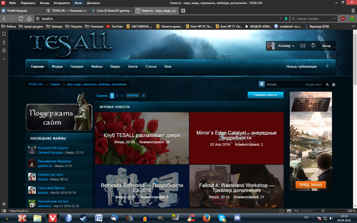
Task: Open the Форум section in site navigation
Action: coord(57,66)
